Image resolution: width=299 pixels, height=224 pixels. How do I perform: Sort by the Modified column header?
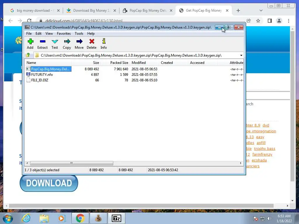[x=144, y=63]
